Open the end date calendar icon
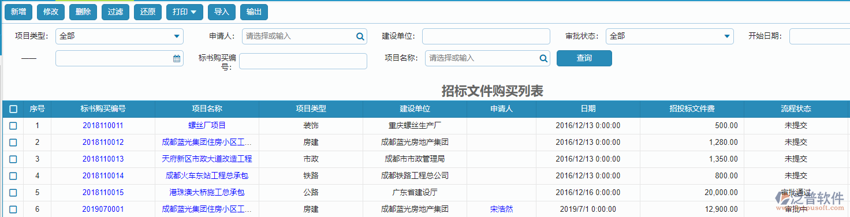This screenshot has height=217, width=850. pyautogui.click(x=177, y=58)
